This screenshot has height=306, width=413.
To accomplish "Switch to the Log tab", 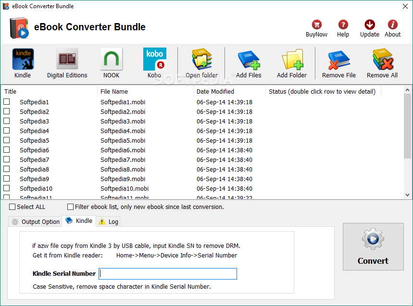I will pyautogui.click(x=108, y=221).
